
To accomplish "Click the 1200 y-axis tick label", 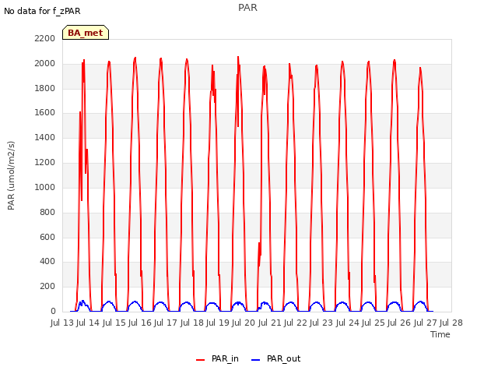I will [45, 162].
